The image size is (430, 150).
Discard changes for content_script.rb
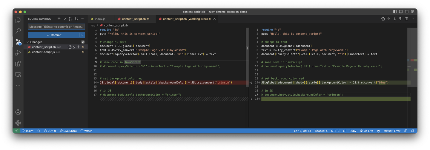[74, 47]
